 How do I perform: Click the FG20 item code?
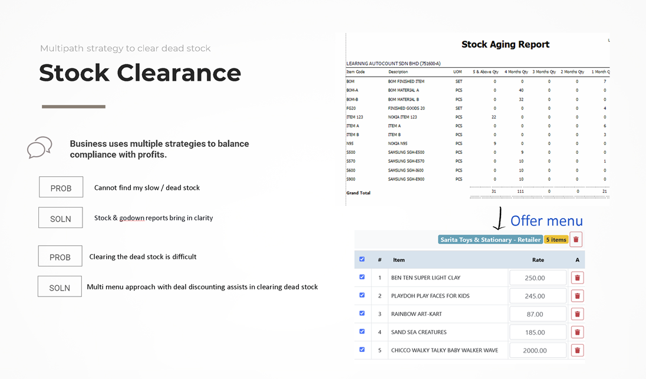[351, 108]
